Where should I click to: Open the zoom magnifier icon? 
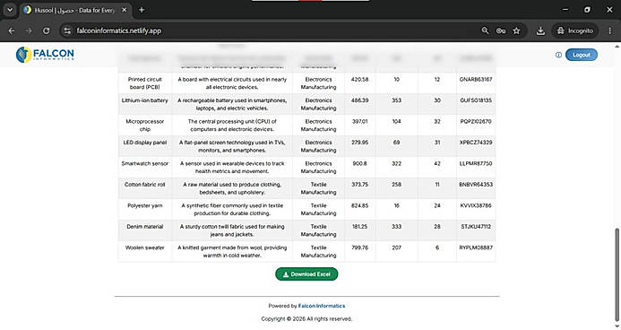pos(485,30)
